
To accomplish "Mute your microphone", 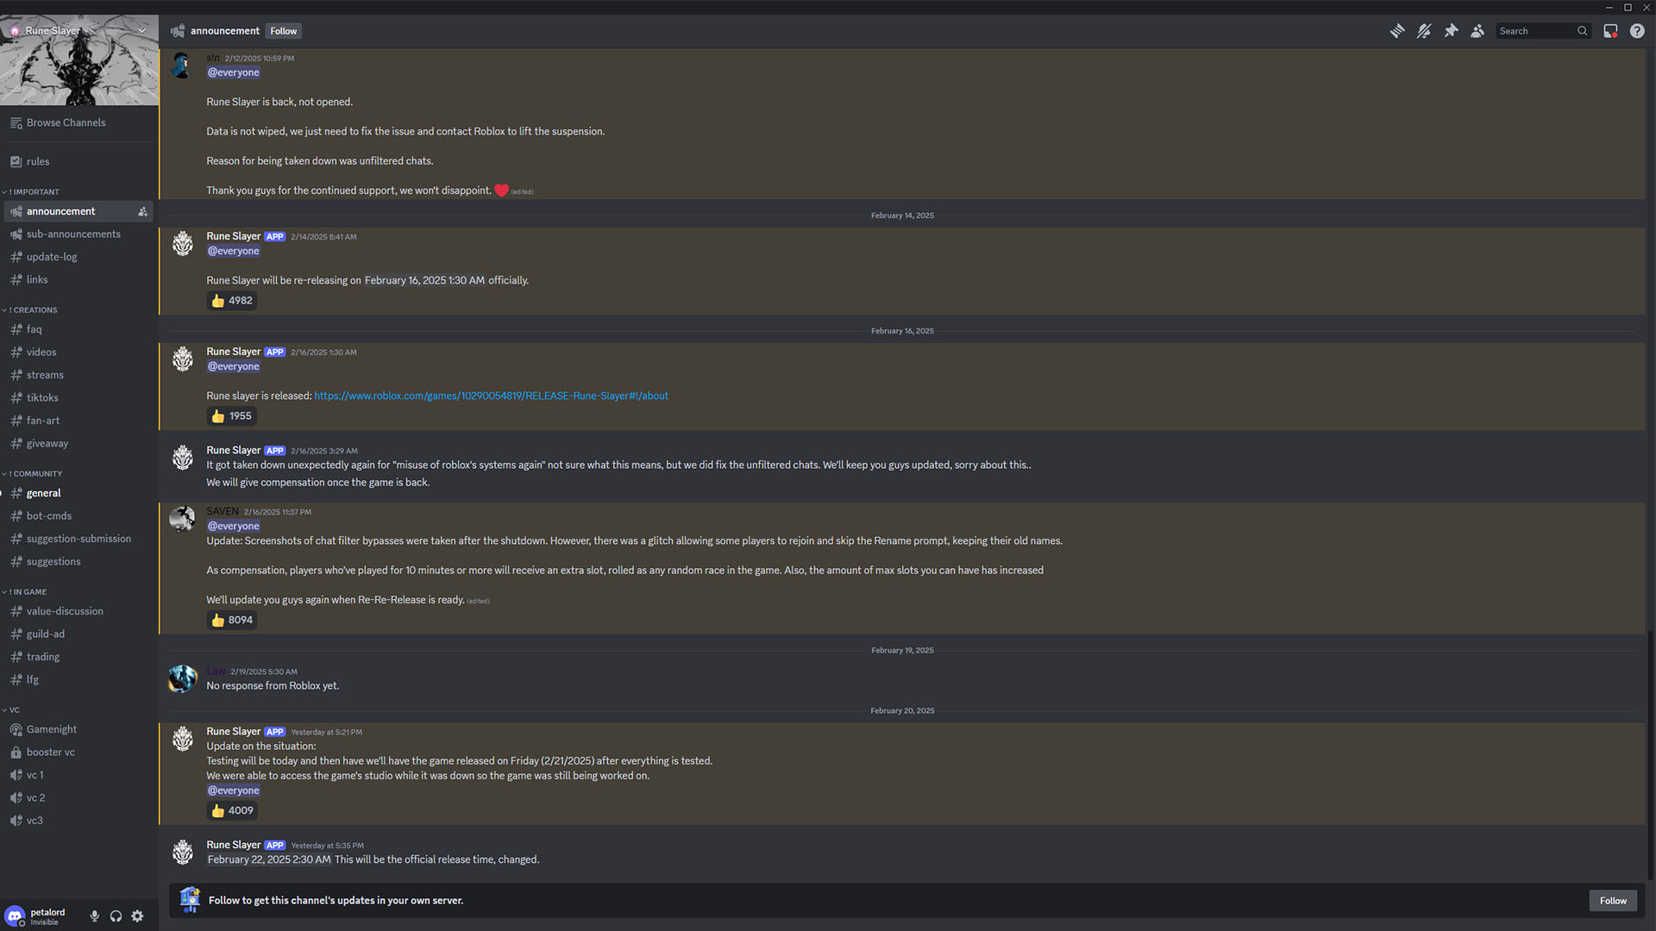I will (x=94, y=916).
